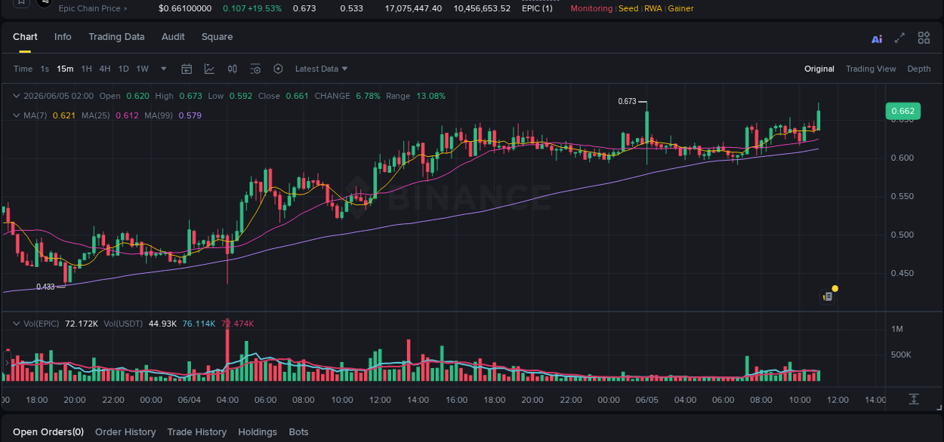
Task: Select the 1H time interval
Action: 86,69
